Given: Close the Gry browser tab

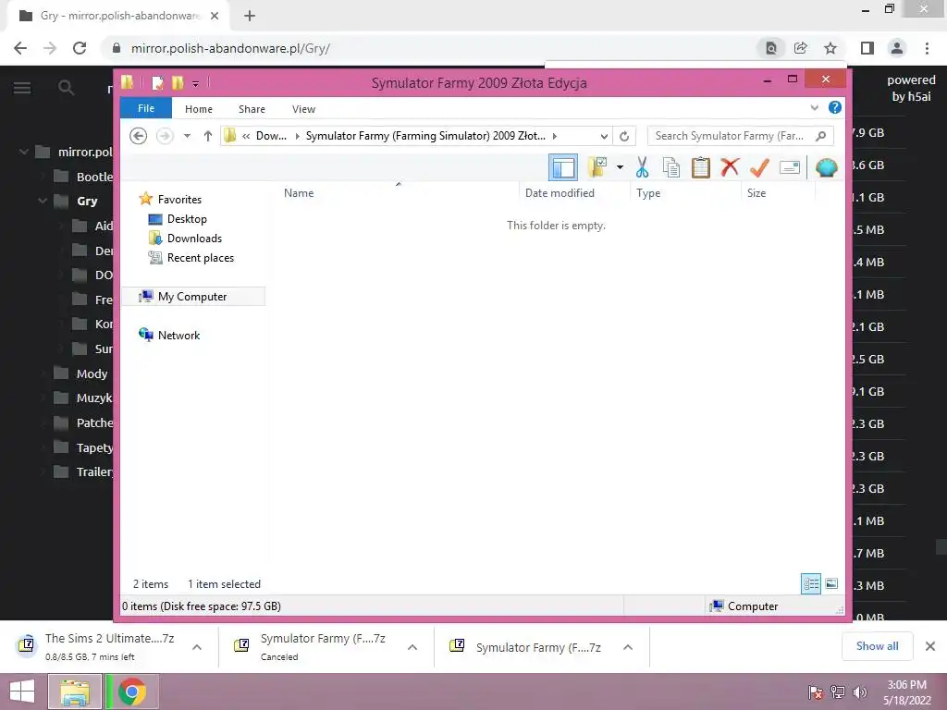Looking at the screenshot, I should 215,16.
